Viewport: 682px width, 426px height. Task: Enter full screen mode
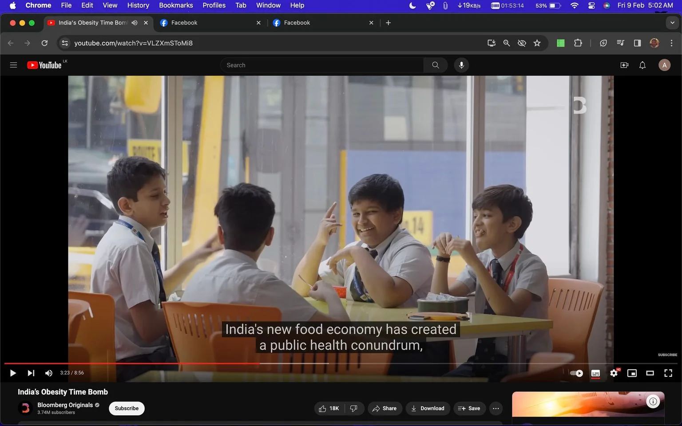[668, 373]
